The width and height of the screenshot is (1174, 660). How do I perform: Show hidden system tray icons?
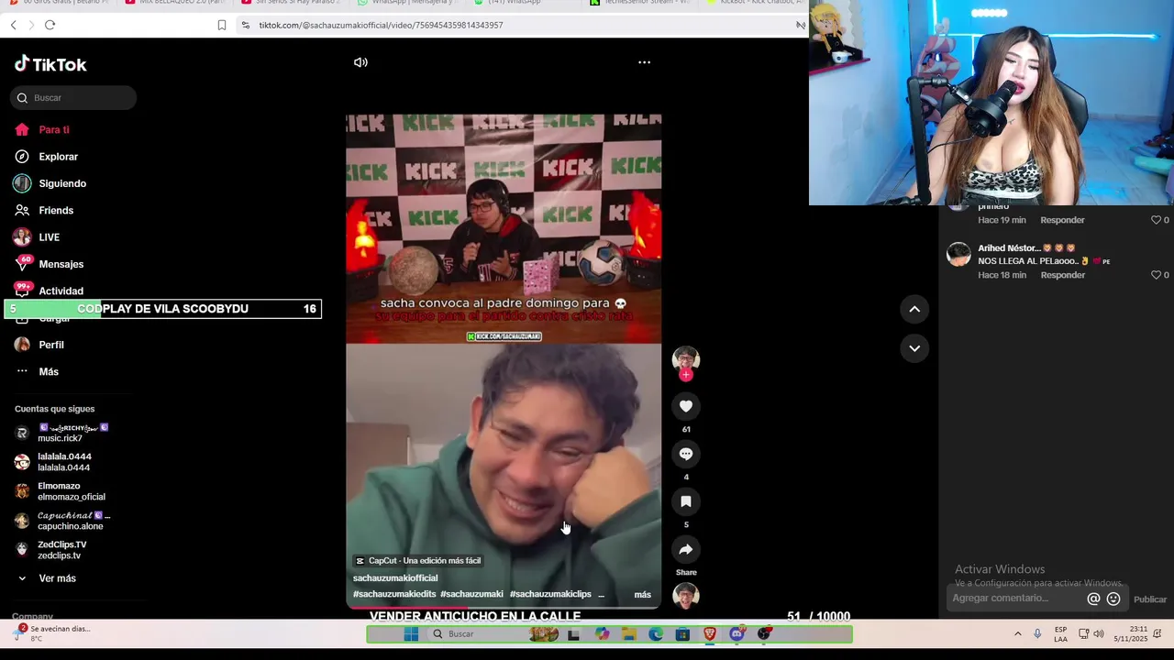pyautogui.click(x=1017, y=634)
